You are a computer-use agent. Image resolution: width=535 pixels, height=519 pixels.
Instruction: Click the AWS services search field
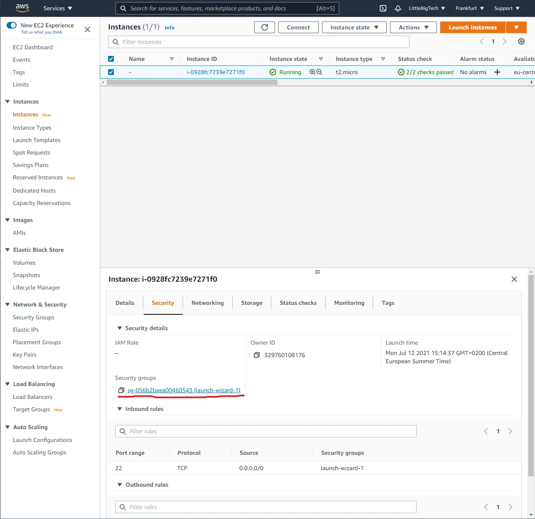[227, 8]
